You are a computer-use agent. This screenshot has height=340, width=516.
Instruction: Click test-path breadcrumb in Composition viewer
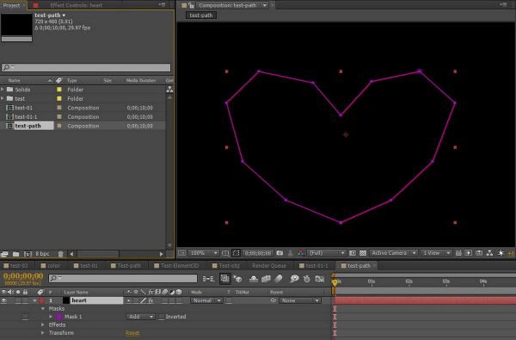click(201, 15)
